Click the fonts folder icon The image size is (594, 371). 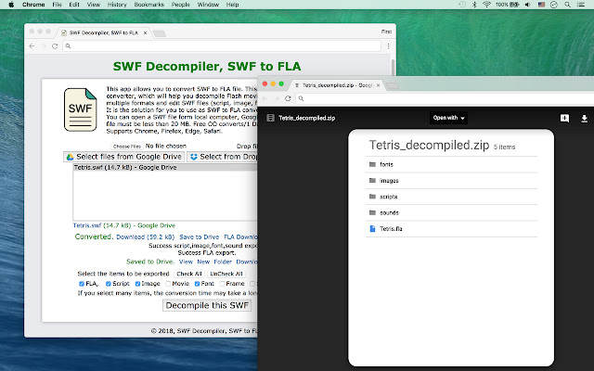point(372,163)
